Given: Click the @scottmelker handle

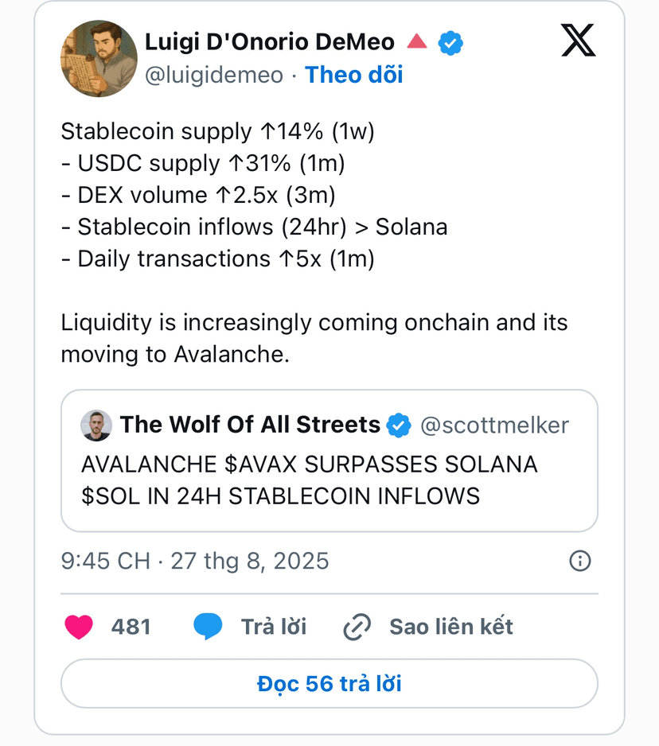Looking at the screenshot, I should [495, 425].
